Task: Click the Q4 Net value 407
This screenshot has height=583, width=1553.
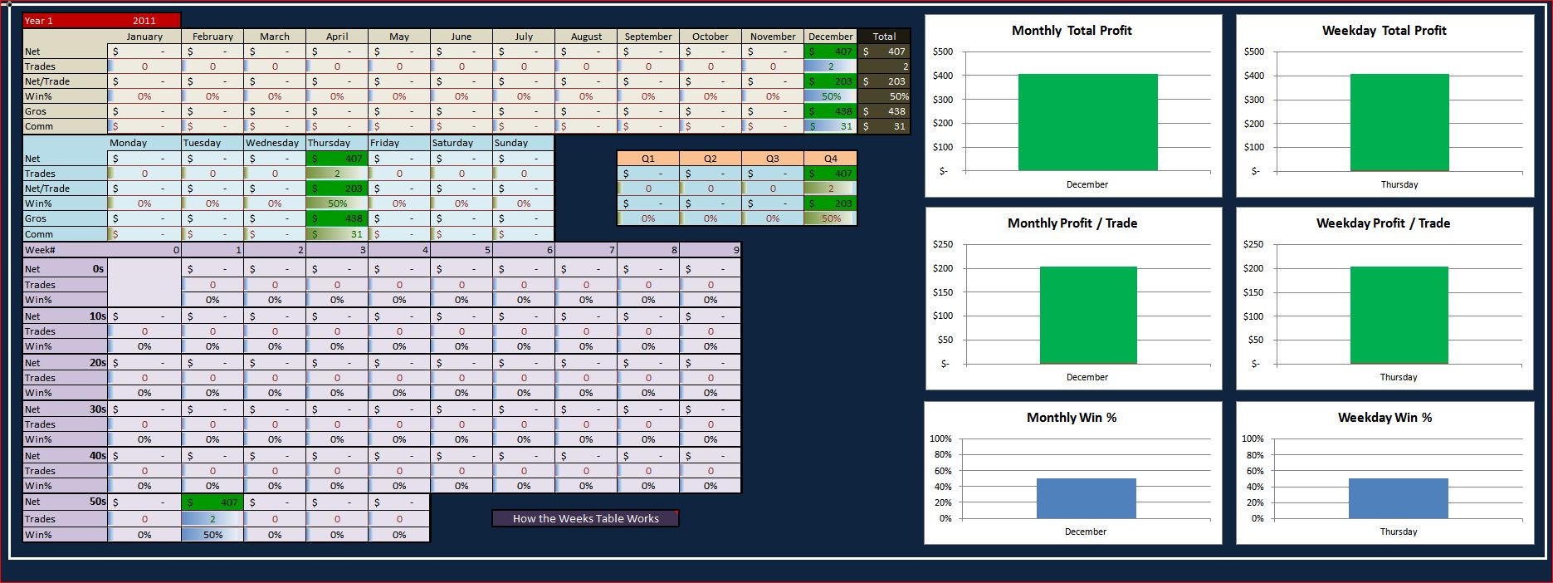Action: (x=830, y=174)
